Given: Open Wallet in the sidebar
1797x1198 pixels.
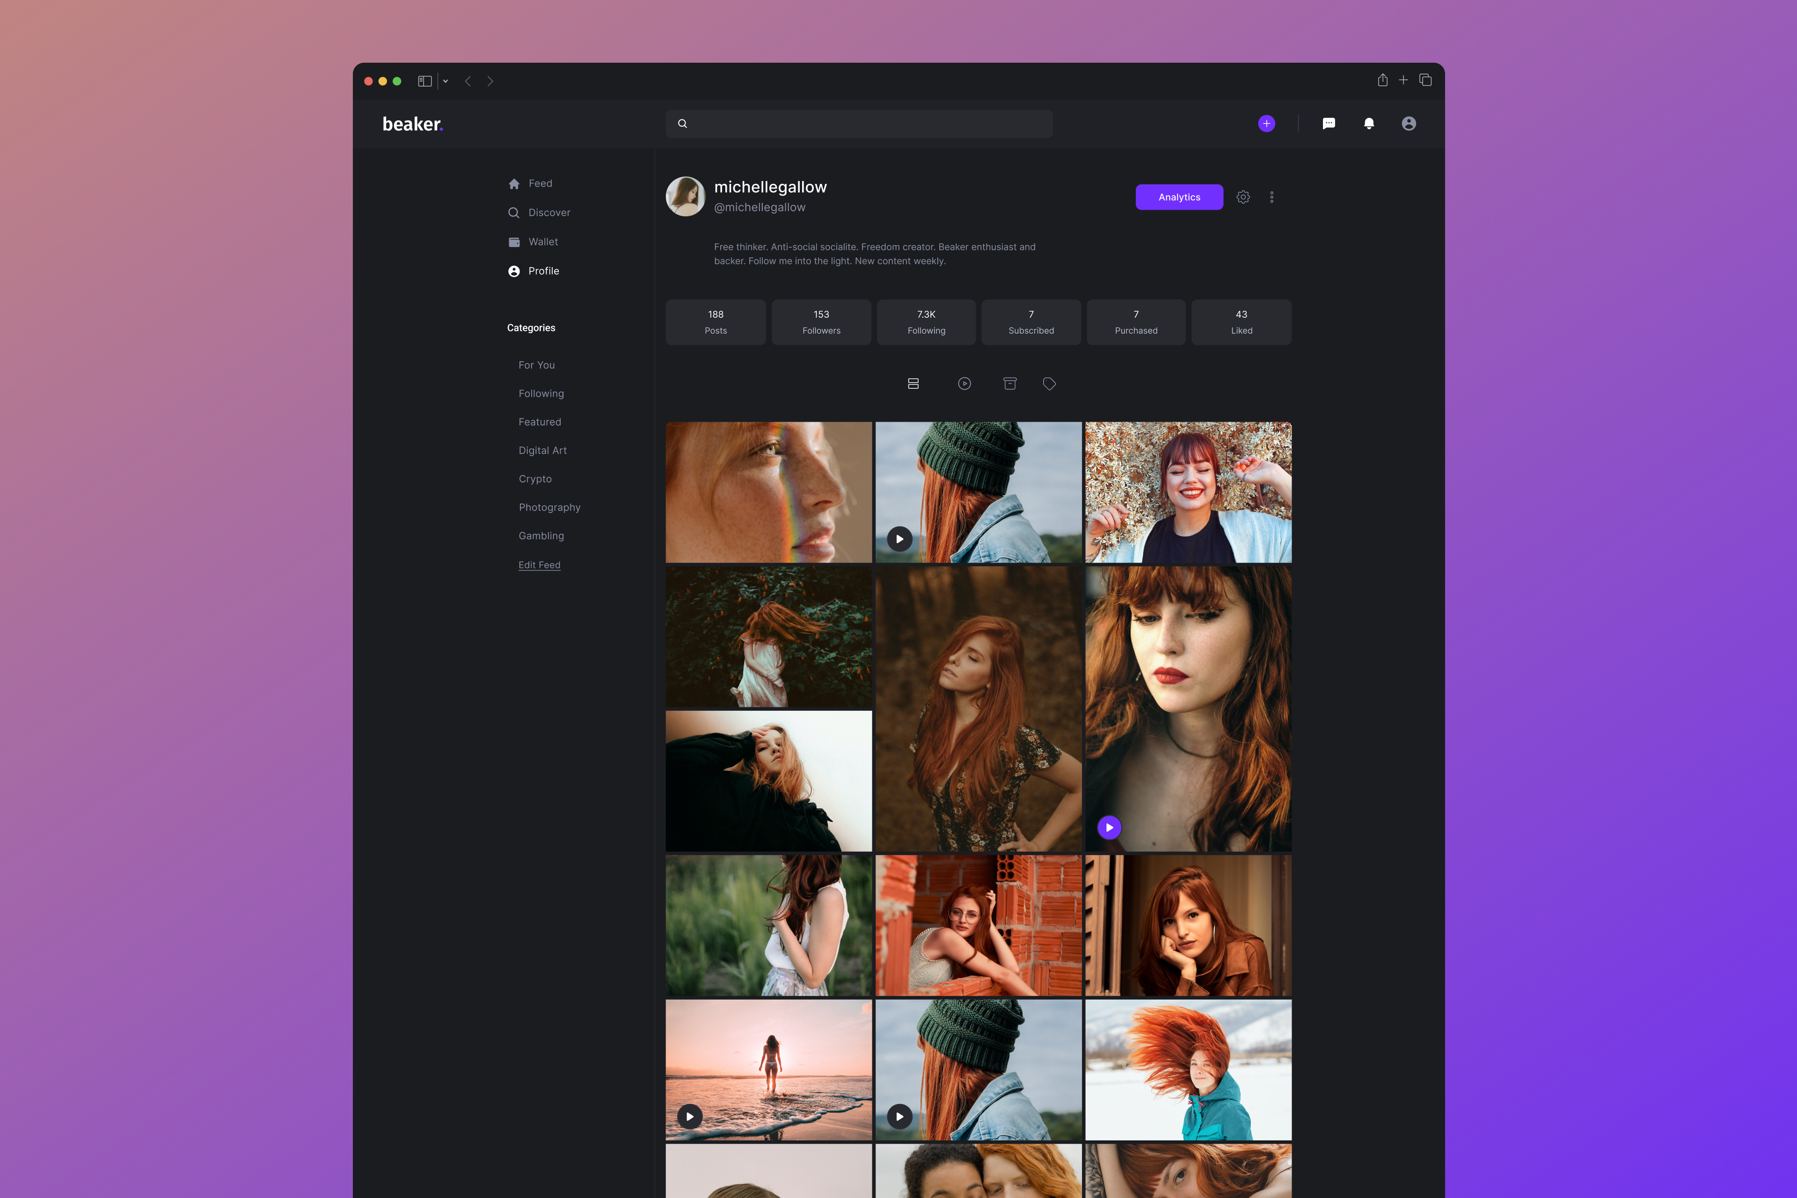Looking at the screenshot, I should (x=542, y=242).
